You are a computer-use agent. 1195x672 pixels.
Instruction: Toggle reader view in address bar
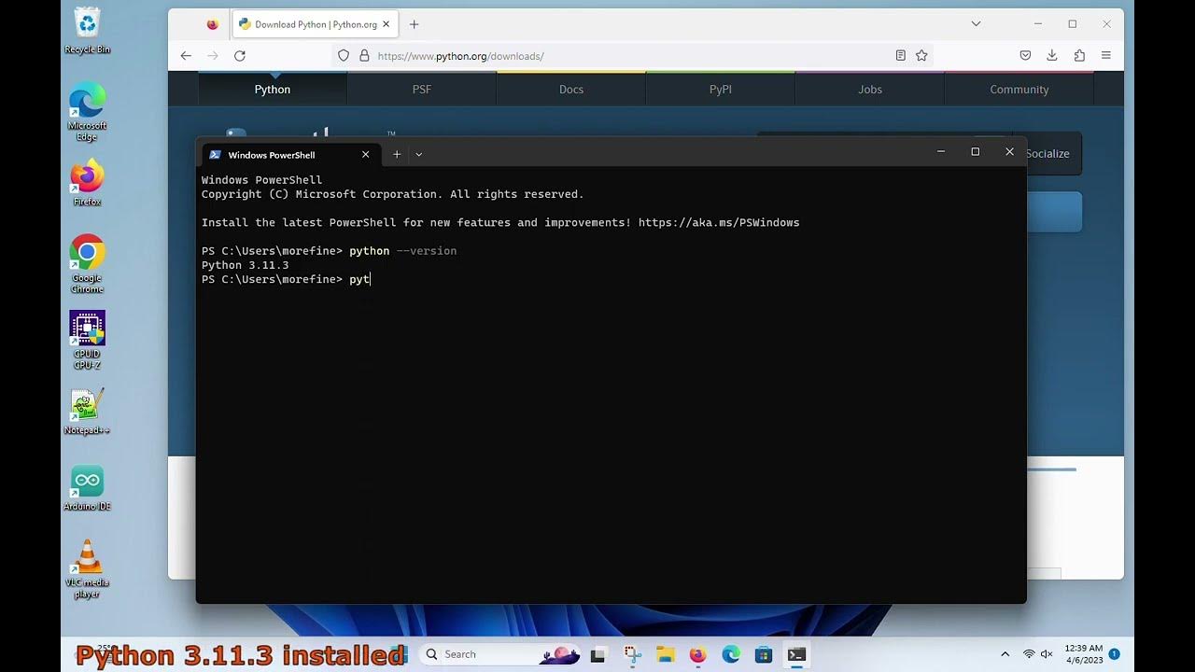click(x=900, y=56)
